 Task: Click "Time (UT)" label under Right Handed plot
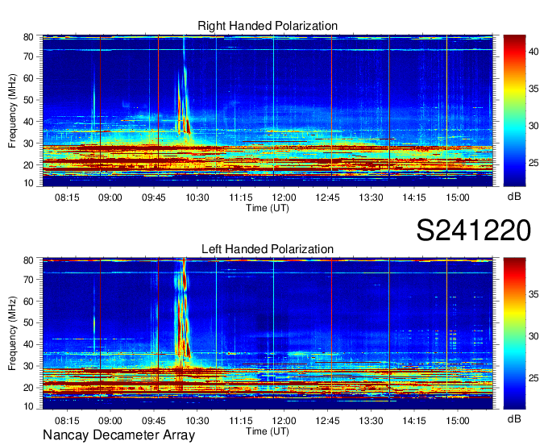(268, 208)
